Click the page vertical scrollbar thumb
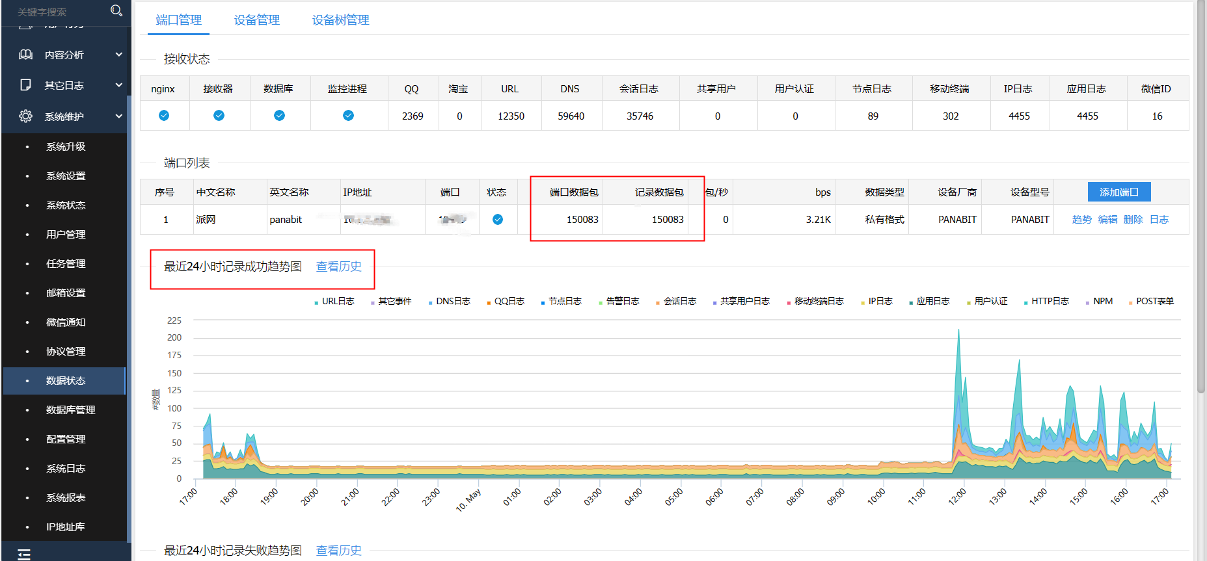This screenshot has height=561, width=1207. coord(1201,196)
